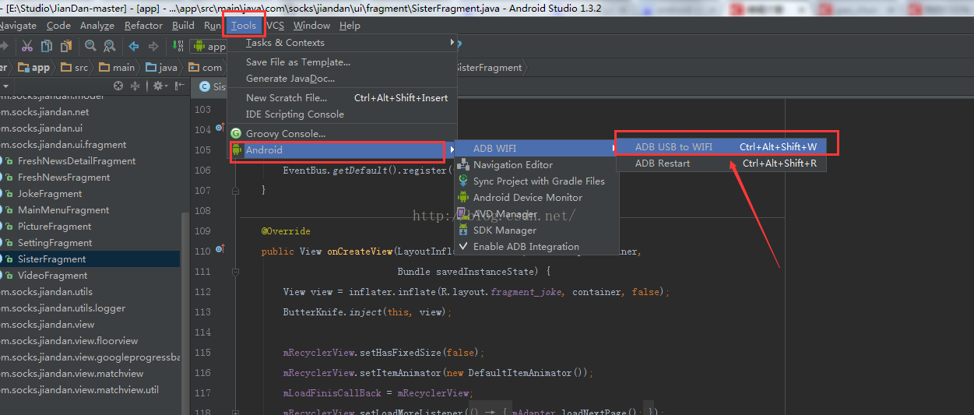Click the SDK Manager icon
974x415 pixels.
[463, 230]
